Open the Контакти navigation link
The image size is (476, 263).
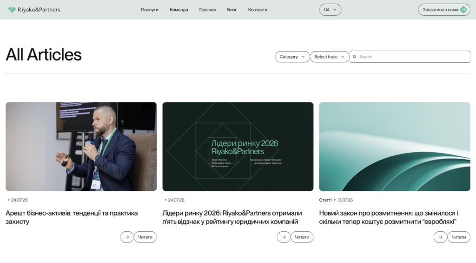[258, 10]
